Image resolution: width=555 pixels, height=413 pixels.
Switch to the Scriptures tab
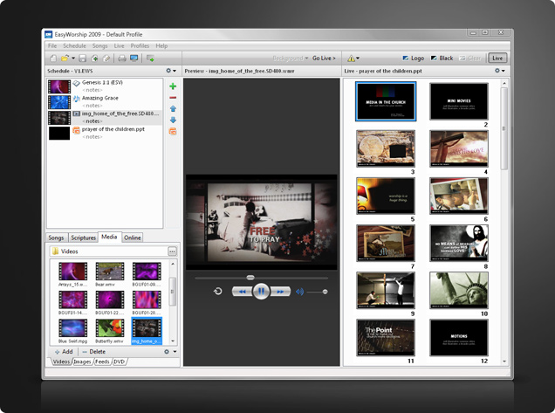point(84,237)
